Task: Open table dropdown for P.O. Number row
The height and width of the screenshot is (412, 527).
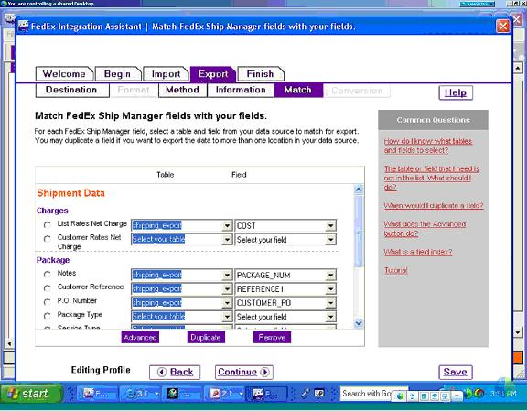Action: [x=227, y=303]
